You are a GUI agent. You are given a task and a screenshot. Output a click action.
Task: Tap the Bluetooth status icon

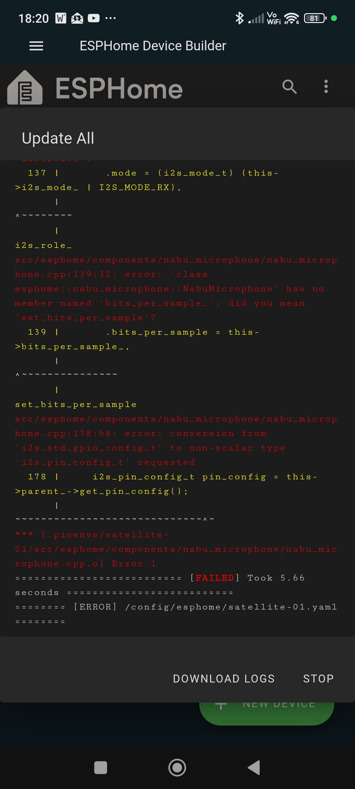pyautogui.click(x=239, y=18)
